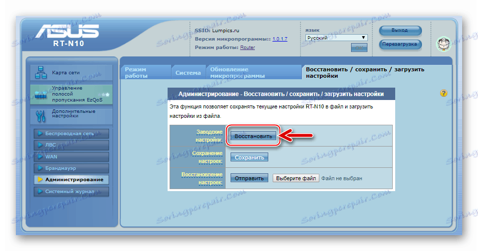Viewport: 478px width, 251px height.
Task: Click the Выход logout button
Action: coord(400,30)
